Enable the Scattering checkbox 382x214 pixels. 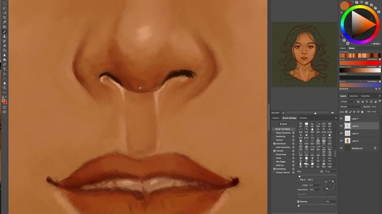pyautogui.click(x=275, y=137)
